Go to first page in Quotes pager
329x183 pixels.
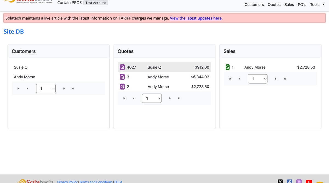point(124,98)
